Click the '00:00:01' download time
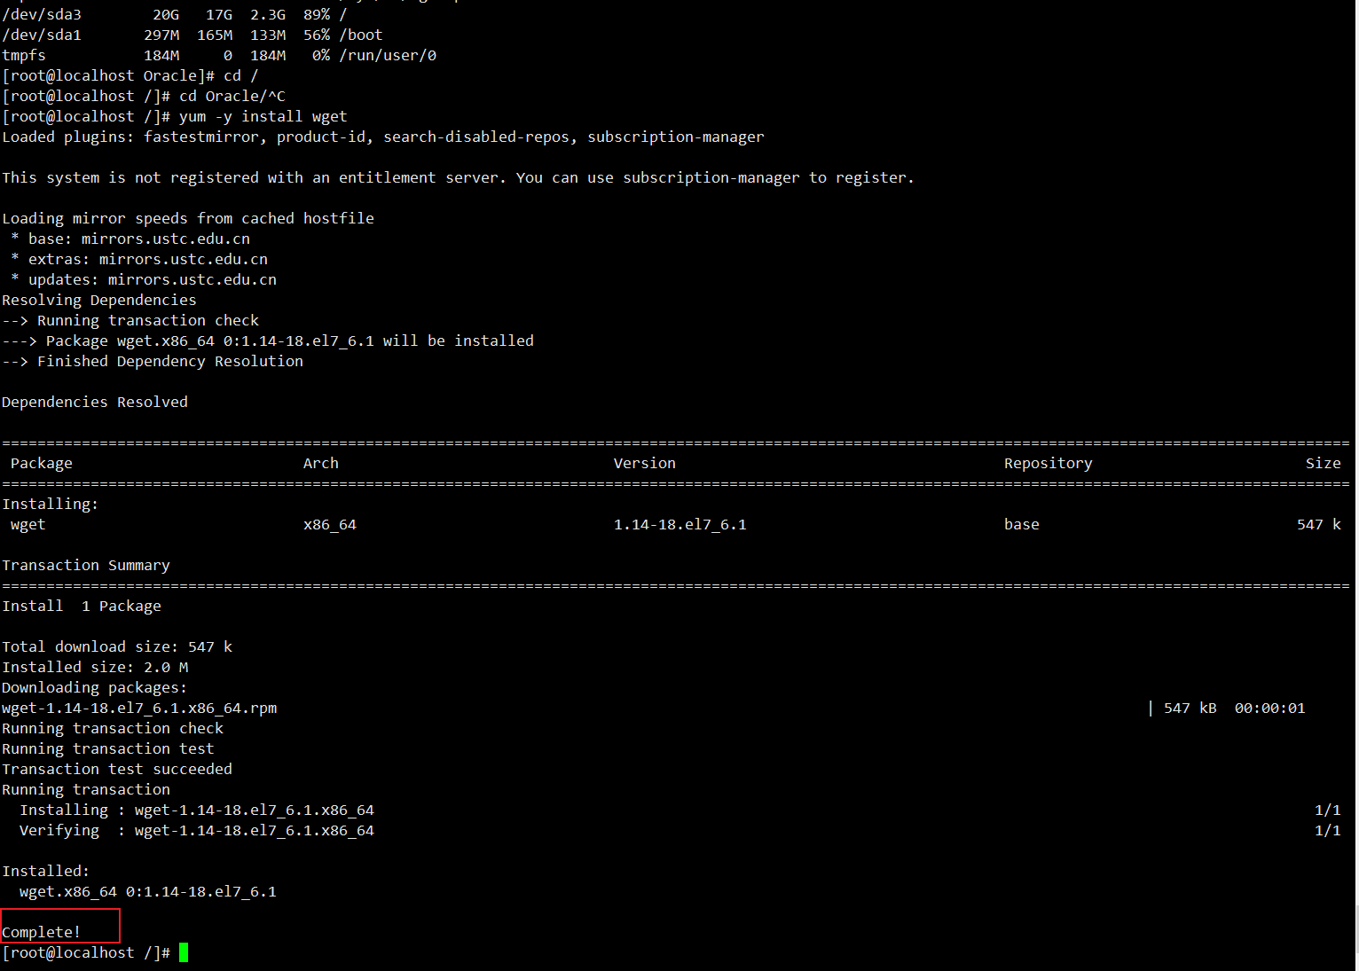This screenshot has width=1359, height=971. (x=1270, y=708)
